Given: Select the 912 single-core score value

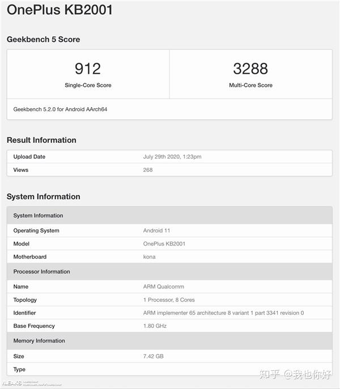Looking at the screenshot, I should point(88,69).
